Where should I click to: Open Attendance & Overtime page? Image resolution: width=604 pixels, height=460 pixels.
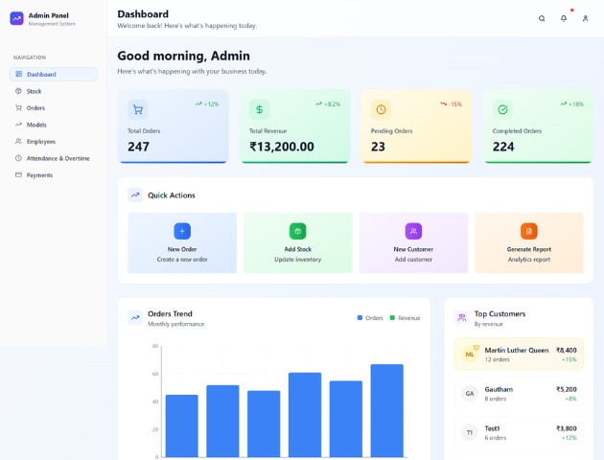tap(54, 158)
